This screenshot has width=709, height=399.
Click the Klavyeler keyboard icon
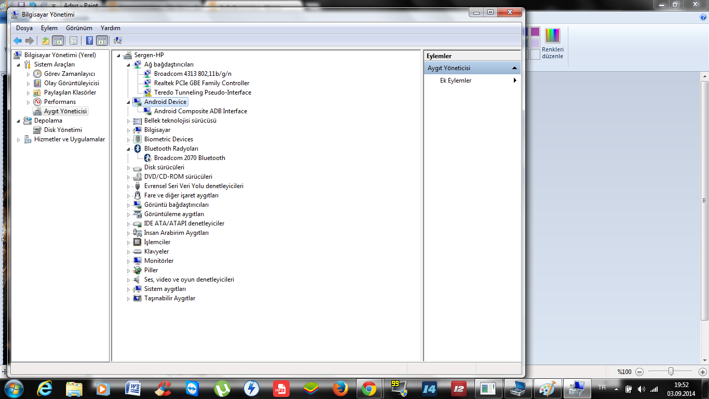tap(137, 251)
